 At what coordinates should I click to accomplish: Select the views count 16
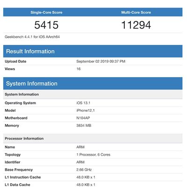(x=79, y=69)
